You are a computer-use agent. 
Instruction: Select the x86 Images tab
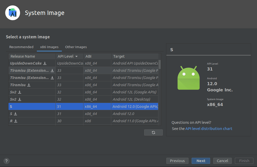pos(49,47)
